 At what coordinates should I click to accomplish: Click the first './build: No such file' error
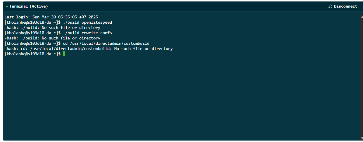click(52, 27)
